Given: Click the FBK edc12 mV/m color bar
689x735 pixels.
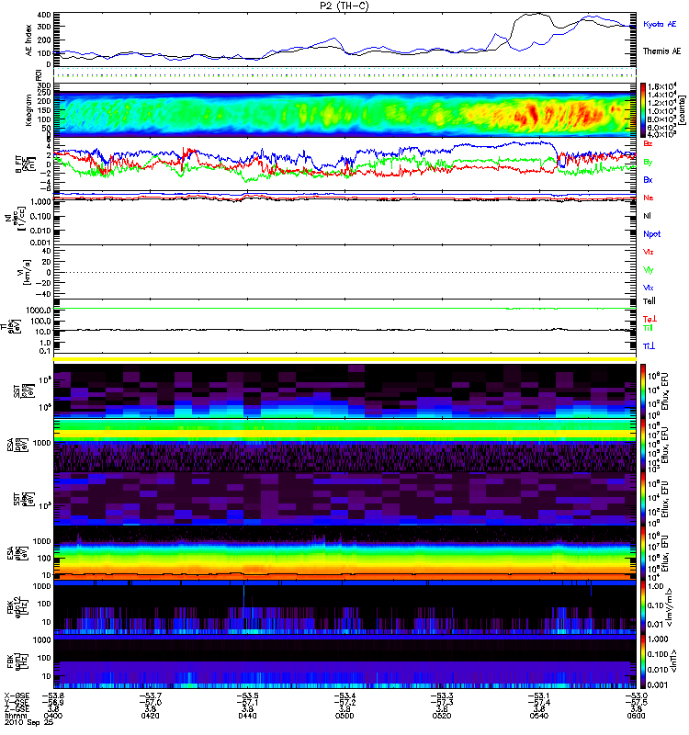Looking at the screenshot, I should (x=642, y=606).
